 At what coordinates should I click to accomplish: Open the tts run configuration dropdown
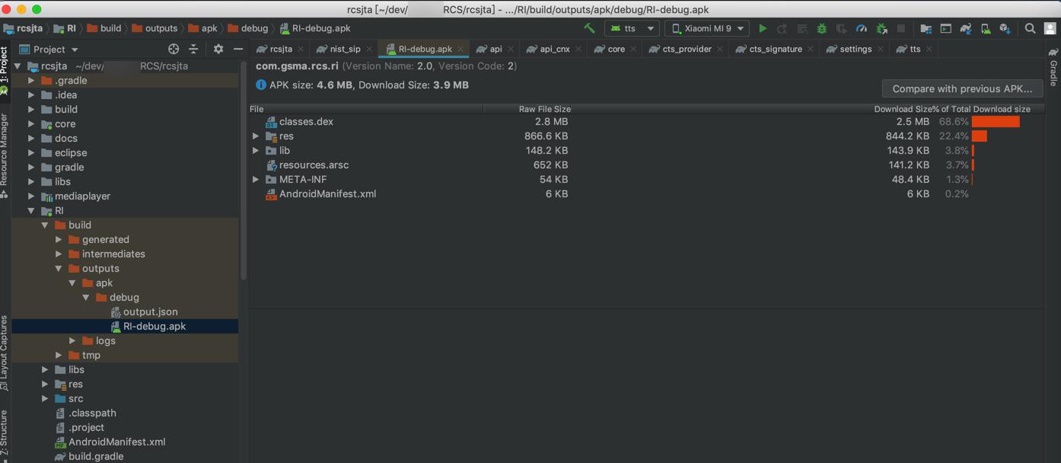click(x=632, y=28)
